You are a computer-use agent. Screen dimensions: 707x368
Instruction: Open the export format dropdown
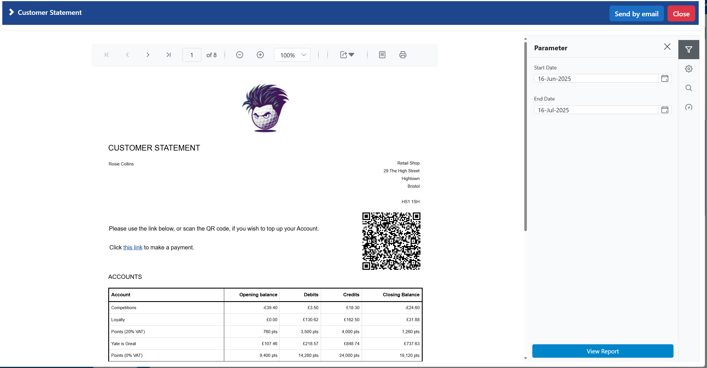(347, 55)
